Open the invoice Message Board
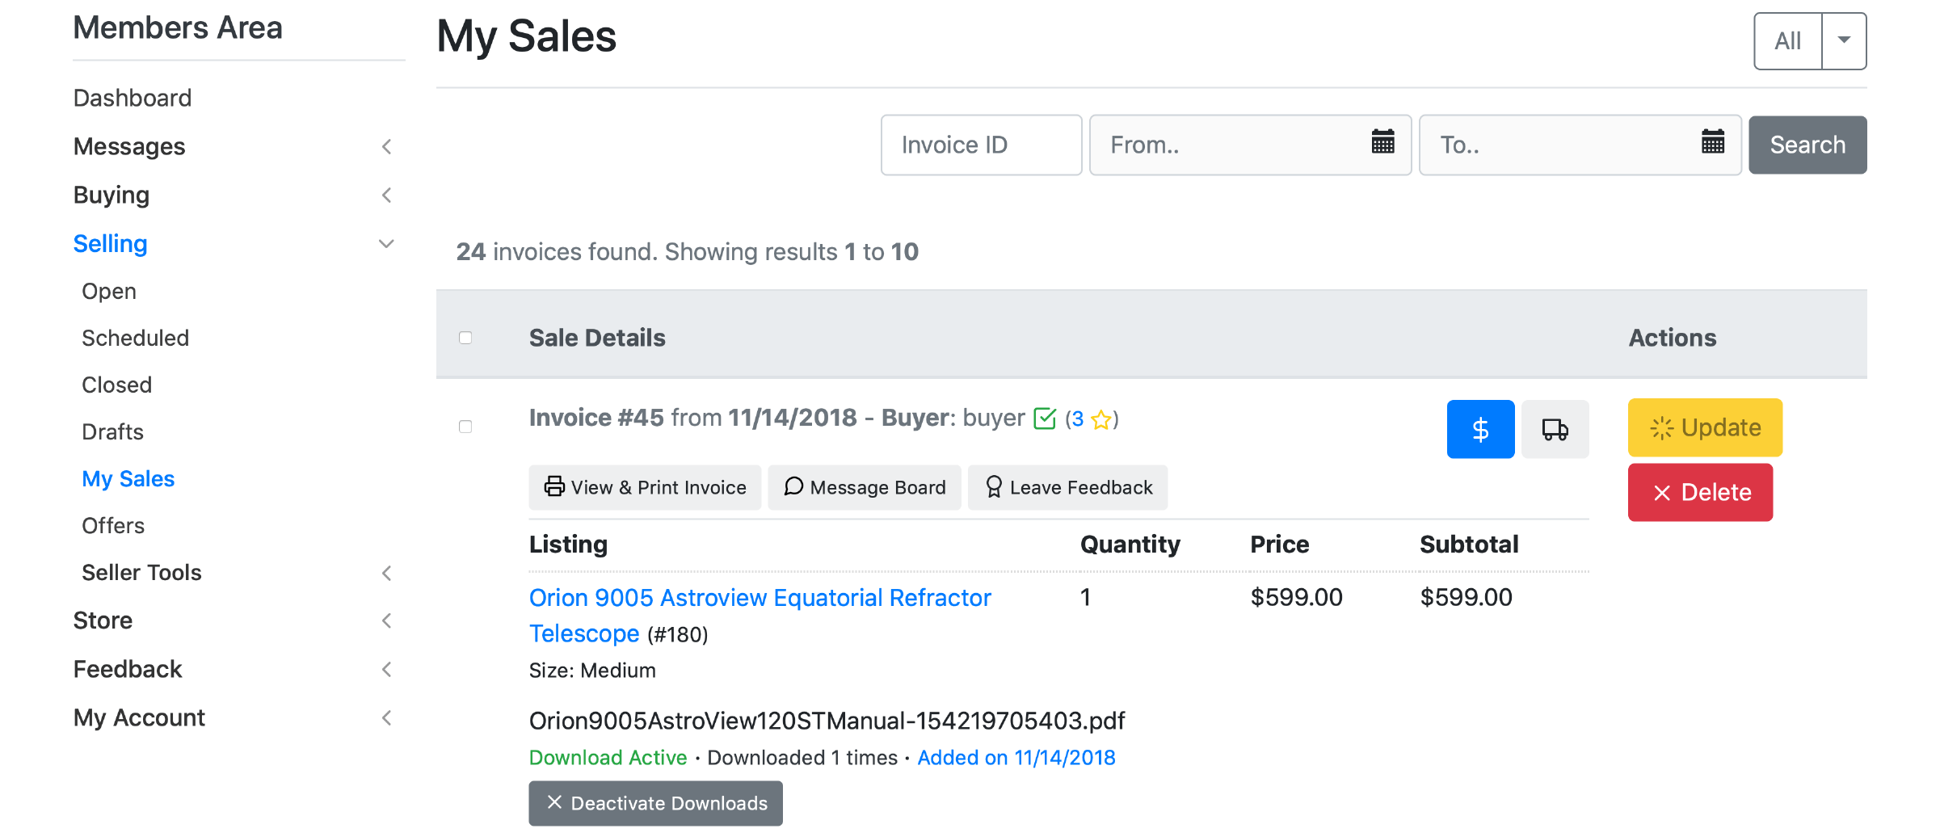The image size is (1940, 837). coord(864,487)
